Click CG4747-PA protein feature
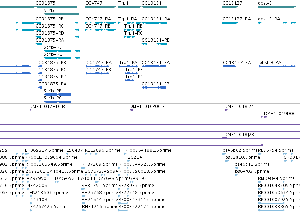Screen dimensions: 300x212 point(98,66)
